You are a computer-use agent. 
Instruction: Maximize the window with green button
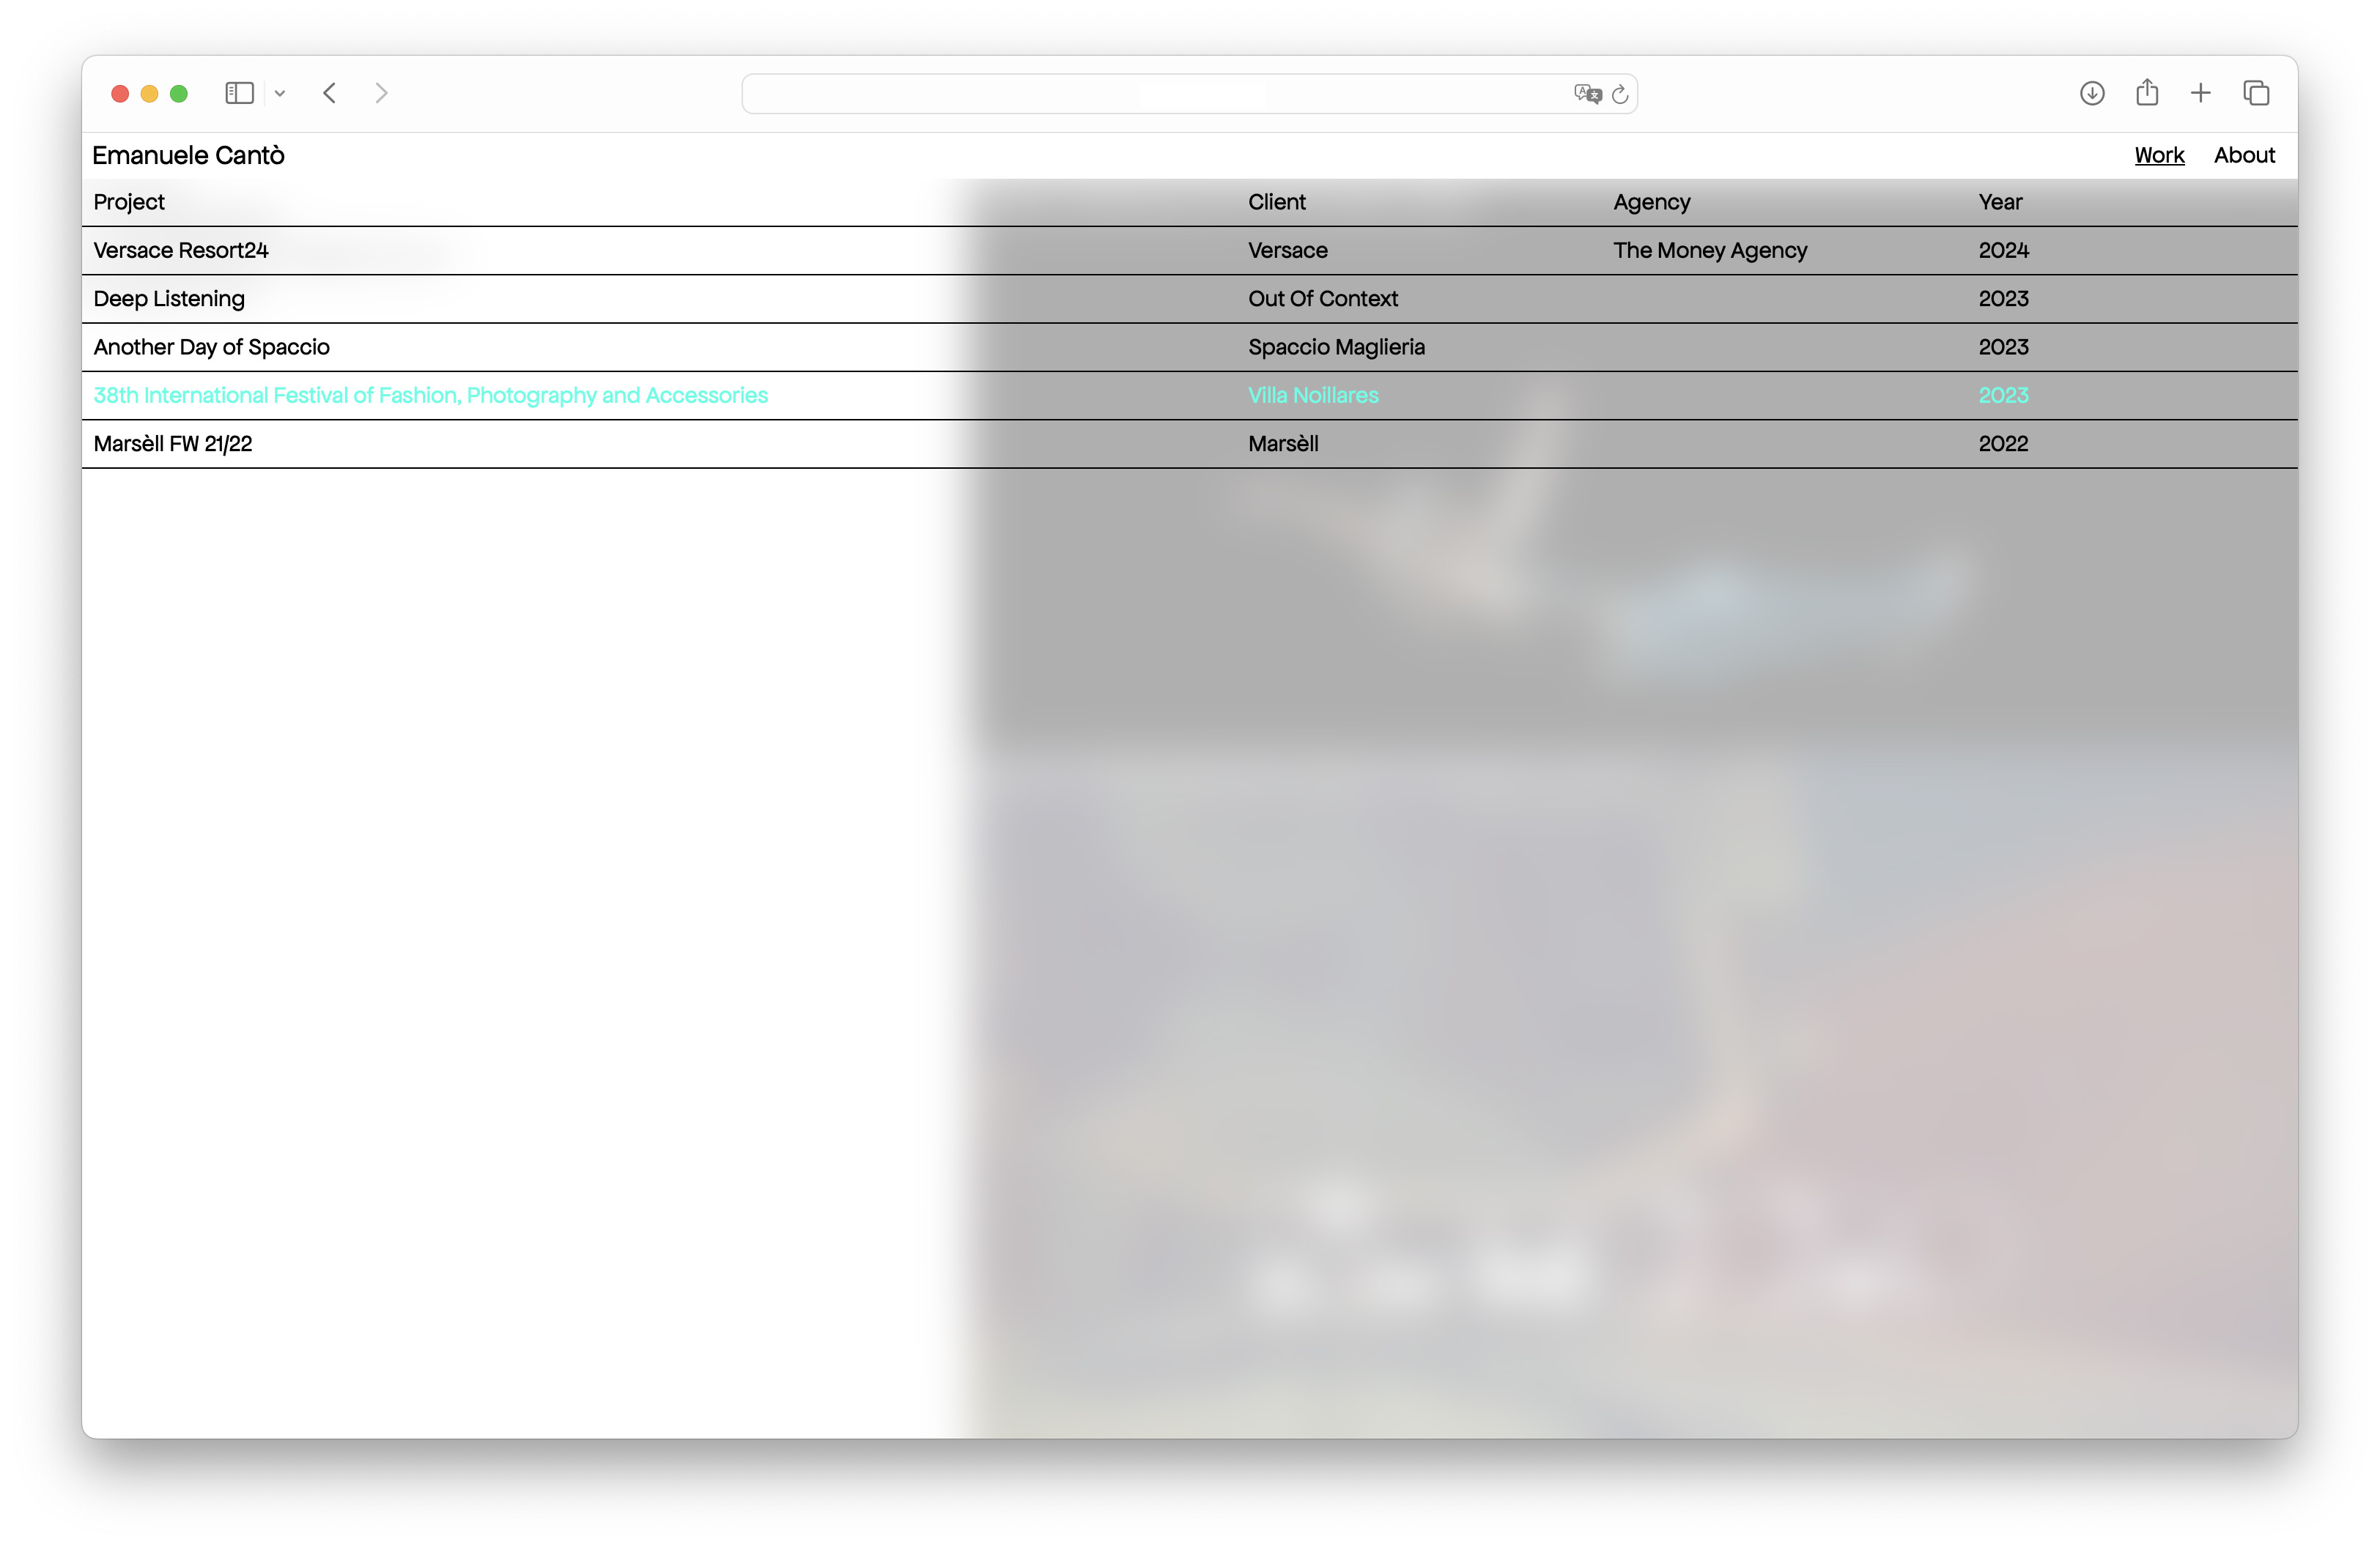point(179,93)
